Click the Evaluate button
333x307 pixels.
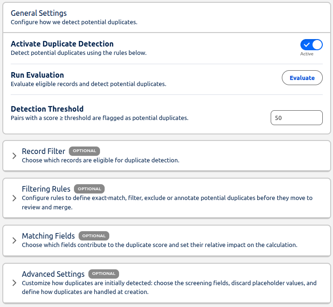[x=302, y=78]
